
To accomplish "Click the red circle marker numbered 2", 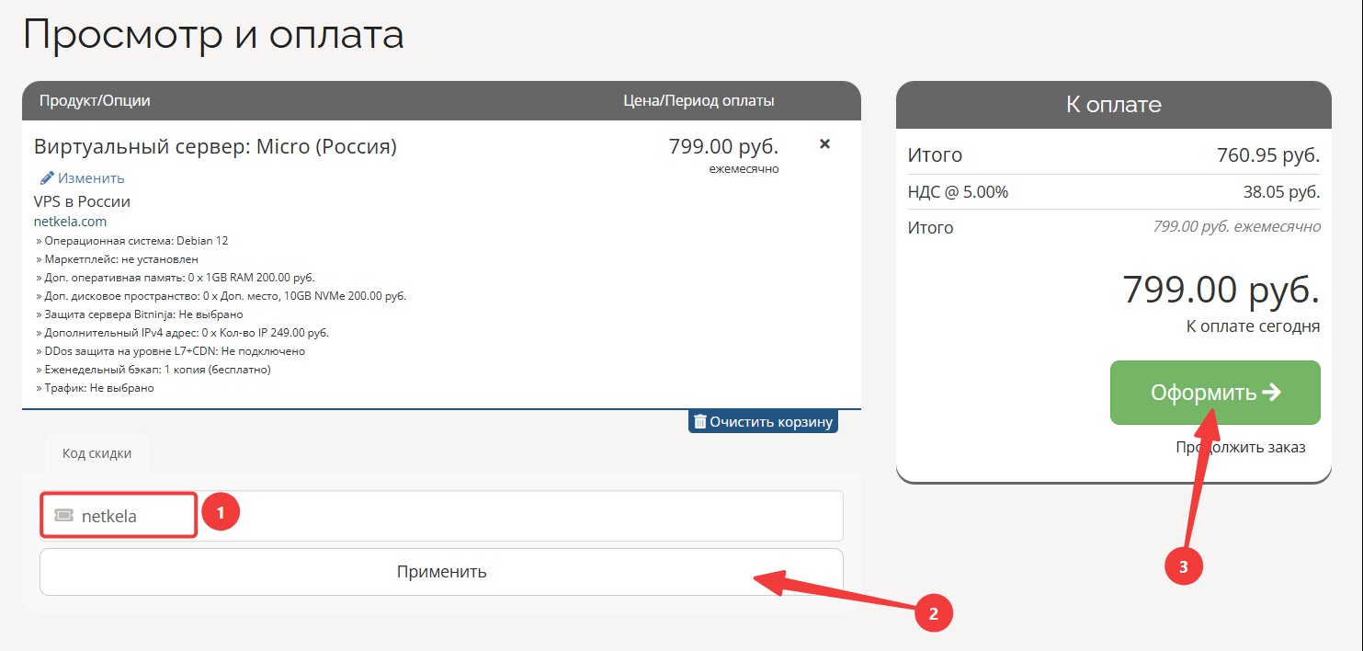I will coord(934,613).
